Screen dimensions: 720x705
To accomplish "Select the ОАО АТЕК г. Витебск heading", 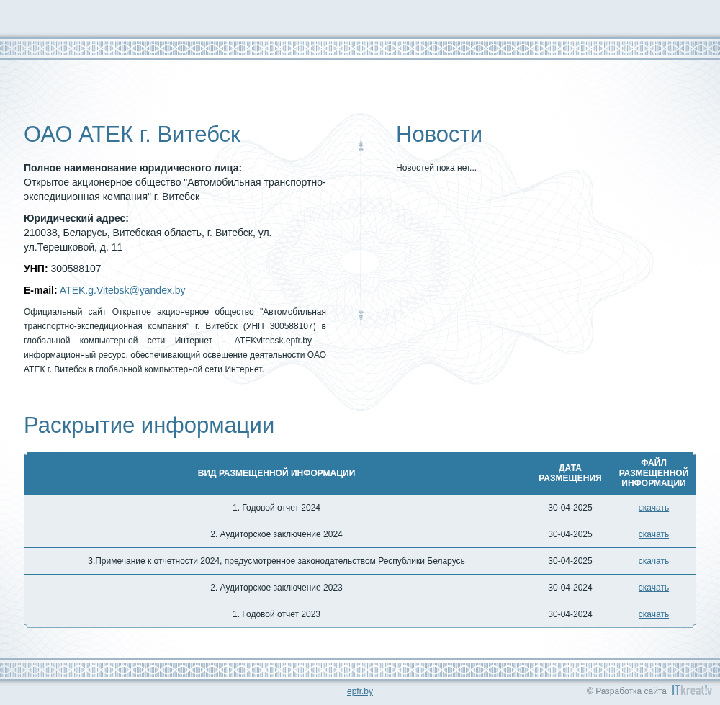I will (132, 134).
